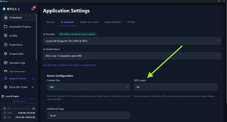The image size is (227, 122).
Task: Switch to the Profiles tab
Action: [131, 22]
